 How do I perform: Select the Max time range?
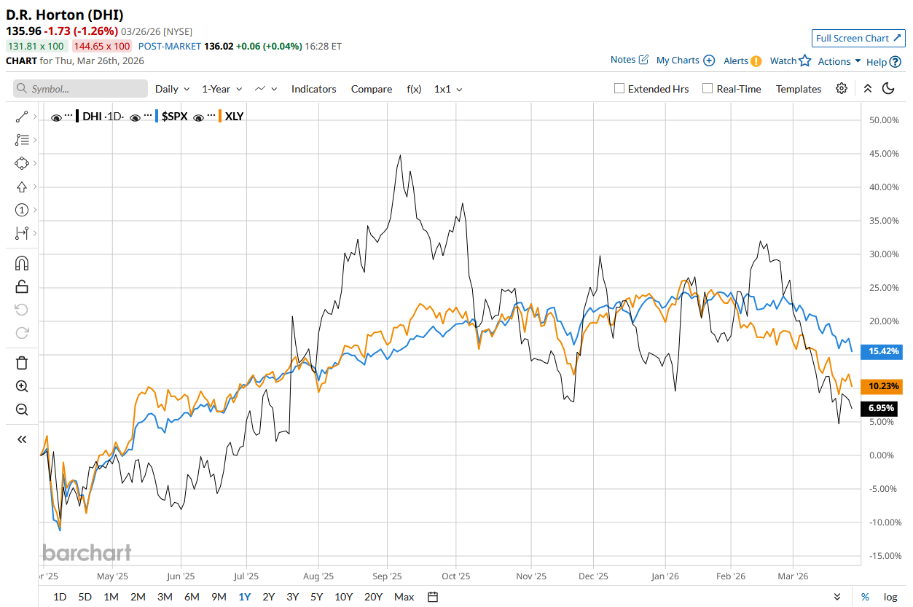(x=404, y=597)
